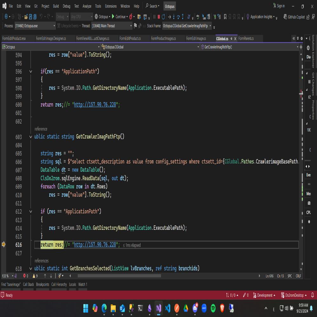Step Out of the current function
The width and height of the screenshot is (317, 317).
pos(183,16)
